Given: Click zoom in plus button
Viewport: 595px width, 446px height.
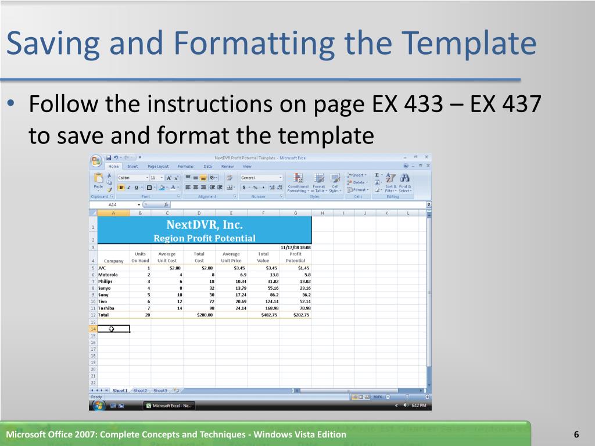Looking at the screenshot, I should (x=427, y=397).
